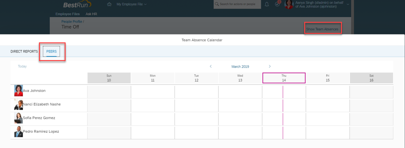Click the Time Off page title
The image size is (405, 148).
(x=70, y=27)
